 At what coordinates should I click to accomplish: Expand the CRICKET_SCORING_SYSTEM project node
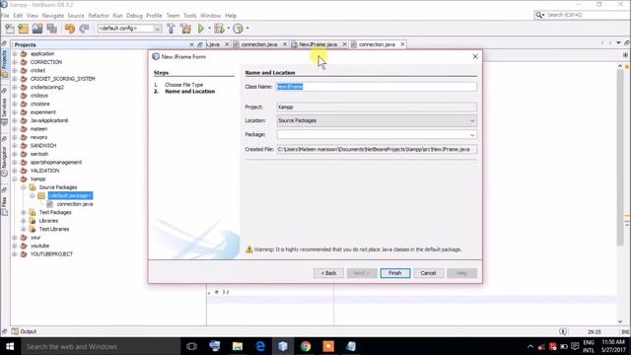point(15,79)
